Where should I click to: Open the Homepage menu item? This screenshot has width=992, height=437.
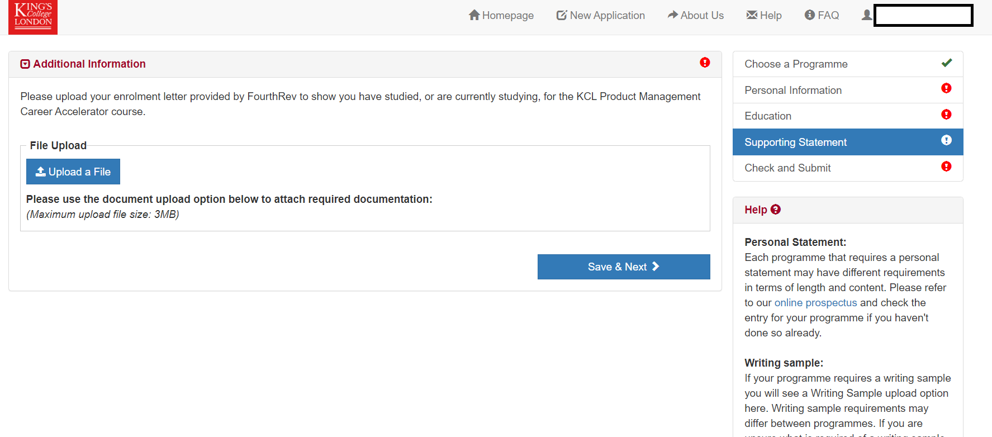(x=501, y=16)
